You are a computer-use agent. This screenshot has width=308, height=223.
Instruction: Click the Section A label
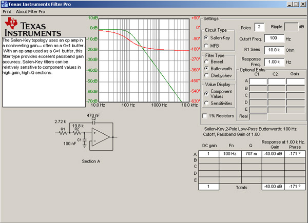point(91,161)
